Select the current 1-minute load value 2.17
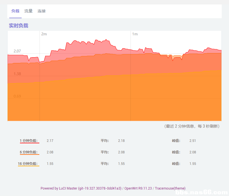 click(x=50, y=141)
